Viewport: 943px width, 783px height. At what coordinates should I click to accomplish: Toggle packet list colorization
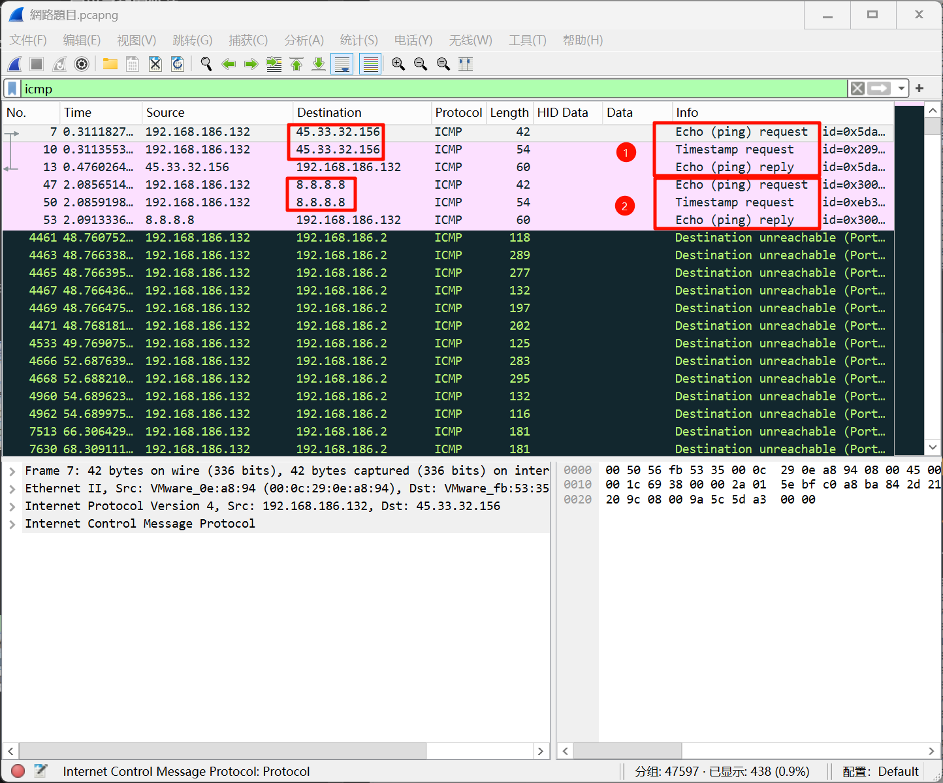click(x=370, y=64)
